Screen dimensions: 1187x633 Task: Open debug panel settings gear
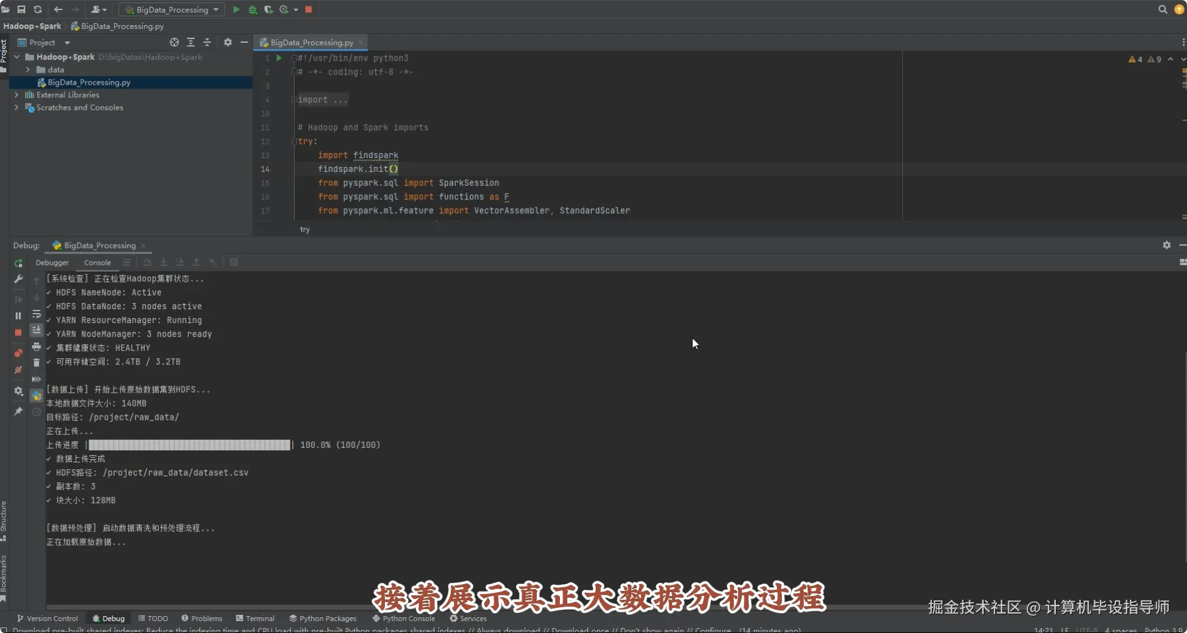[x=18, y=391]
